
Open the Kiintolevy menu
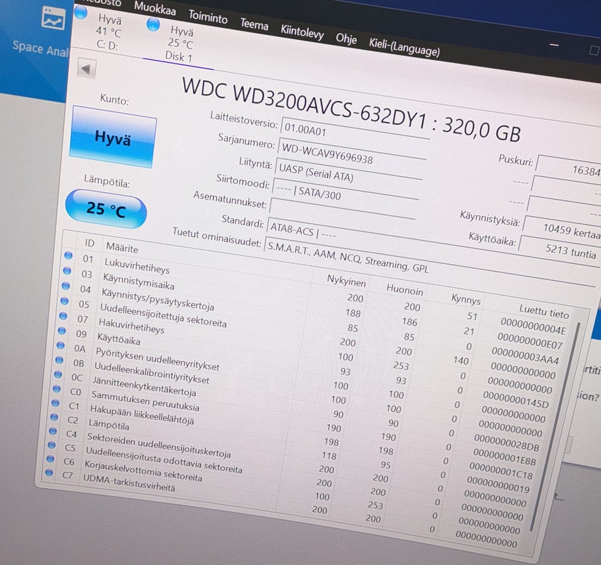(x=302, y=31)
